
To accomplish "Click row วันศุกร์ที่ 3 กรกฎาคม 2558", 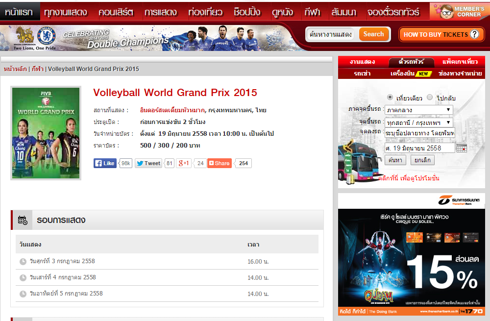I will click(x=167, y=261).
